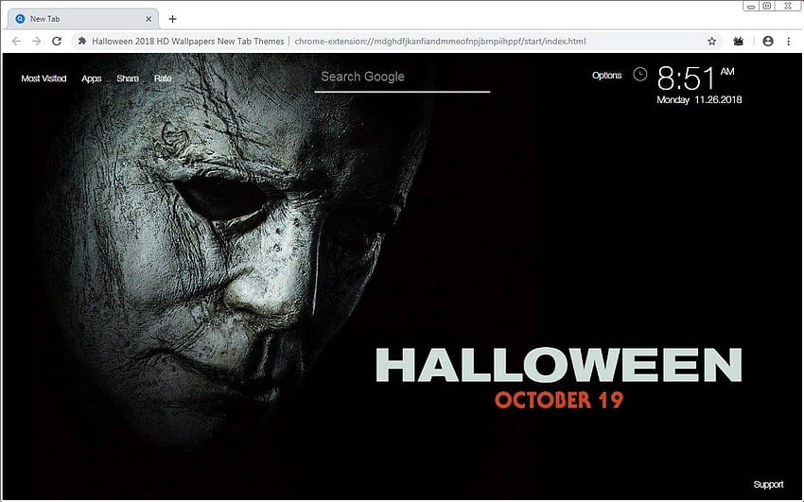
Task: Click the chrome-extension URL in the address bar
Action: 440,41
